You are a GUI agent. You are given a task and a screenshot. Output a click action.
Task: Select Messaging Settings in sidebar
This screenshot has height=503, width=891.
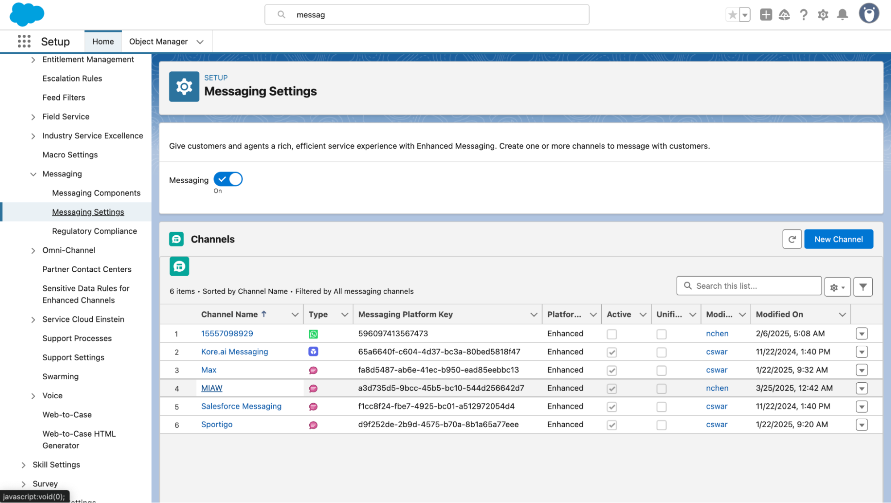(88, 212)
